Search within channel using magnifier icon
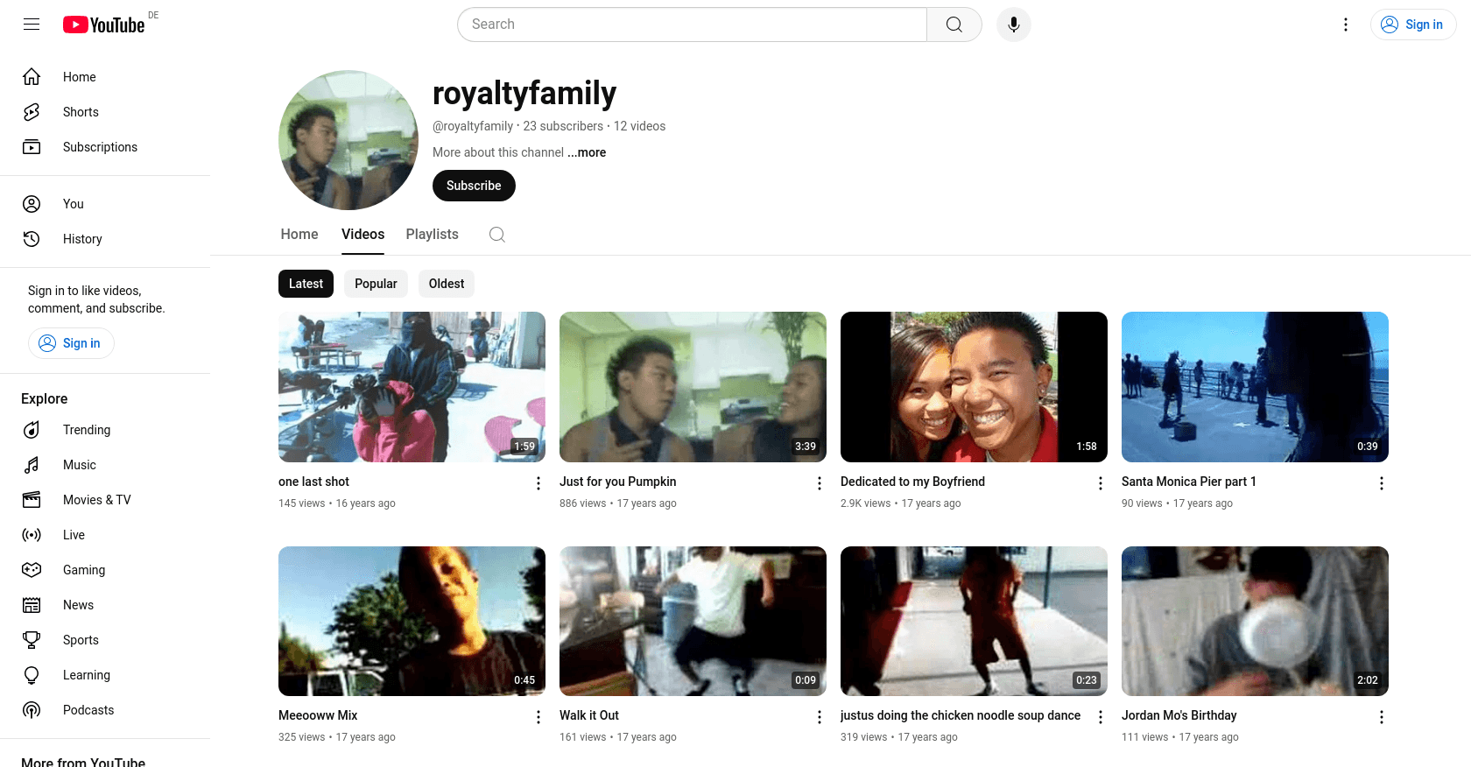Viewport: 1471px width, 767px height. coord(496,235)
